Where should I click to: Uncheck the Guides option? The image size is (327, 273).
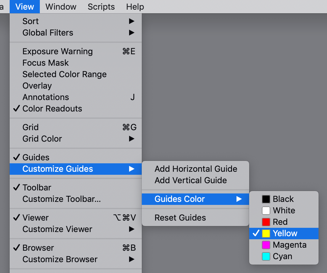pos(76,157)
